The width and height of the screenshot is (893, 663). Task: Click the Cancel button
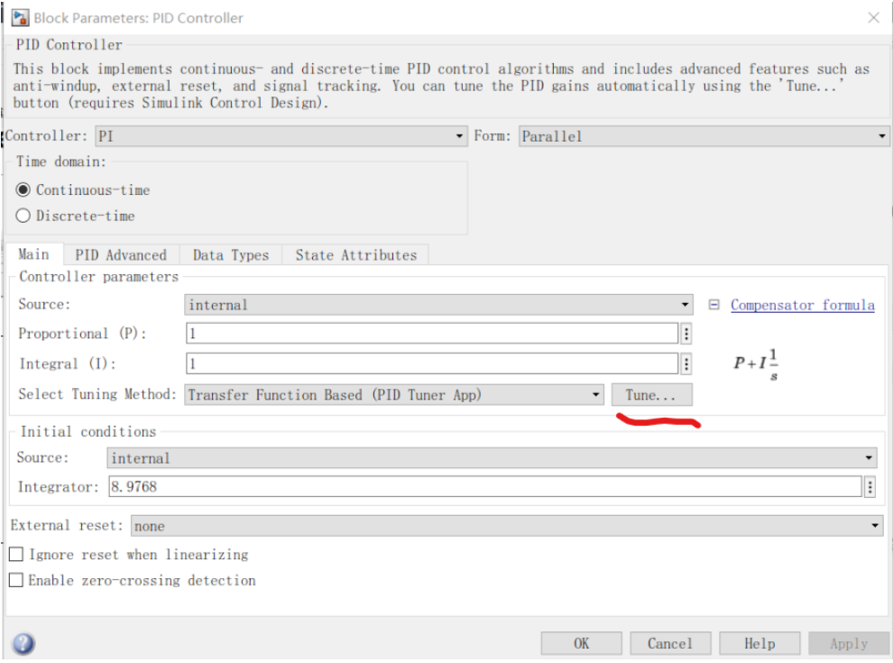pos(670,644)
